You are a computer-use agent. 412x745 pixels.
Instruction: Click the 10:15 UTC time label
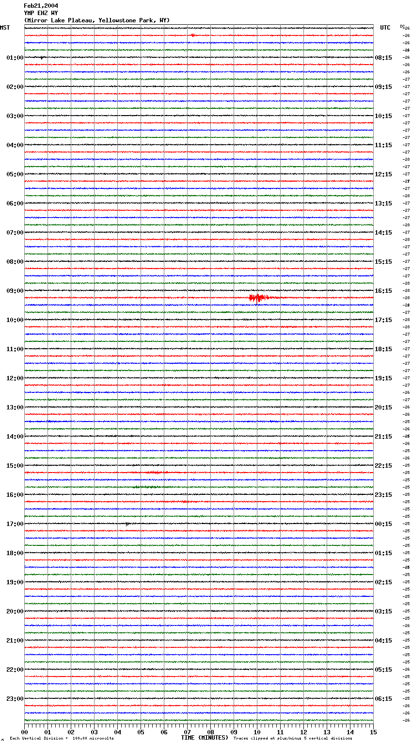click(x=383, y=116)
